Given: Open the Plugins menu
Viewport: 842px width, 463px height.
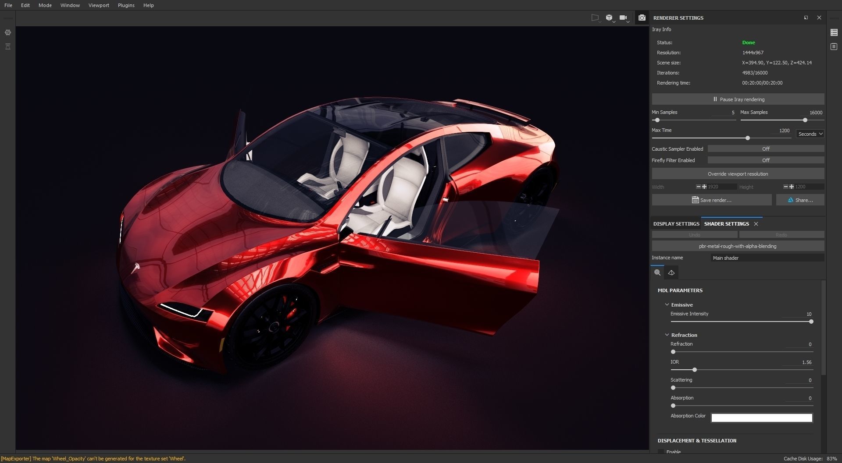Looking at the screenshot, I should click(x=126, y=5).
